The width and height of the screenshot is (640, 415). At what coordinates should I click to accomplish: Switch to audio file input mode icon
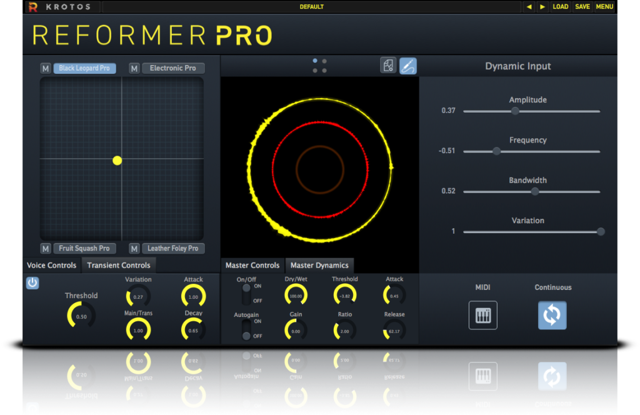tap(388, 66)
